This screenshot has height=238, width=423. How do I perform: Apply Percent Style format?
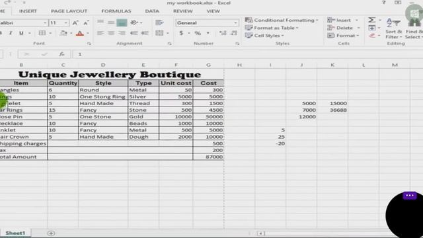pyautogui.click(x=198, y=33)
